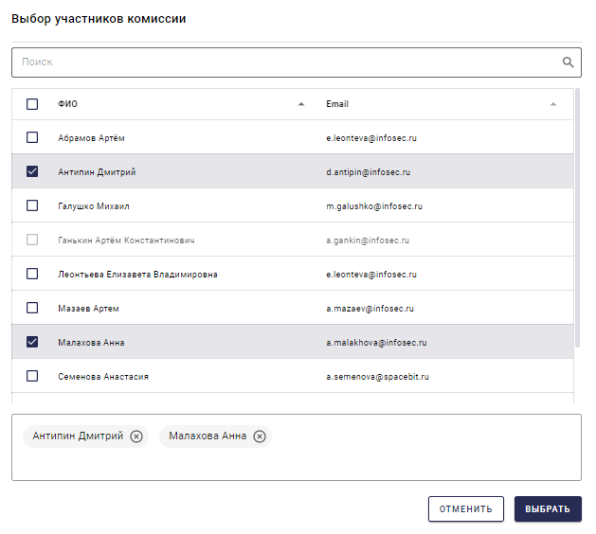Viewport: 596px width, 534px height.
Task: Focus the Поиск search field
Action: [x=284, y=62]
